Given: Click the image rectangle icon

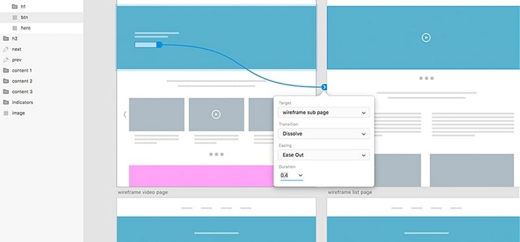Looking at the screenshot, I should (6, 113).
